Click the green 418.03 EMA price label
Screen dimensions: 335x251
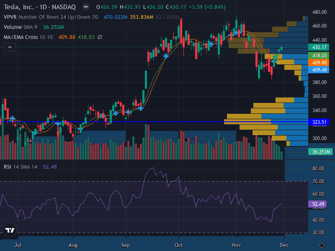point(319,56)
